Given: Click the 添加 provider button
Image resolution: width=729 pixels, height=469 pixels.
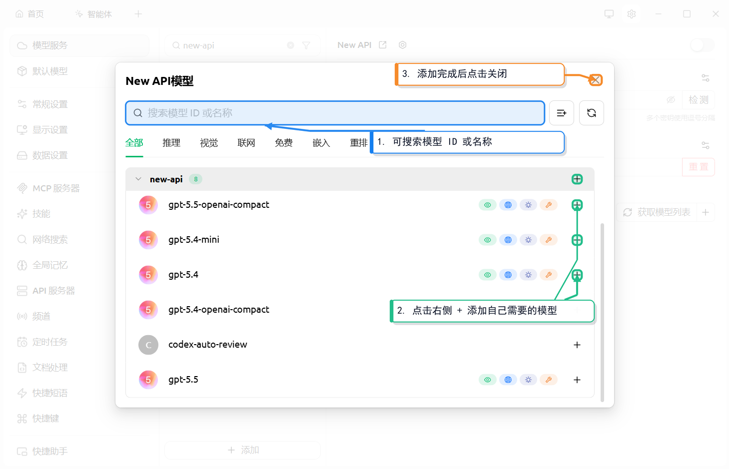Looking at the screenshot, I should tap(243, 450).
